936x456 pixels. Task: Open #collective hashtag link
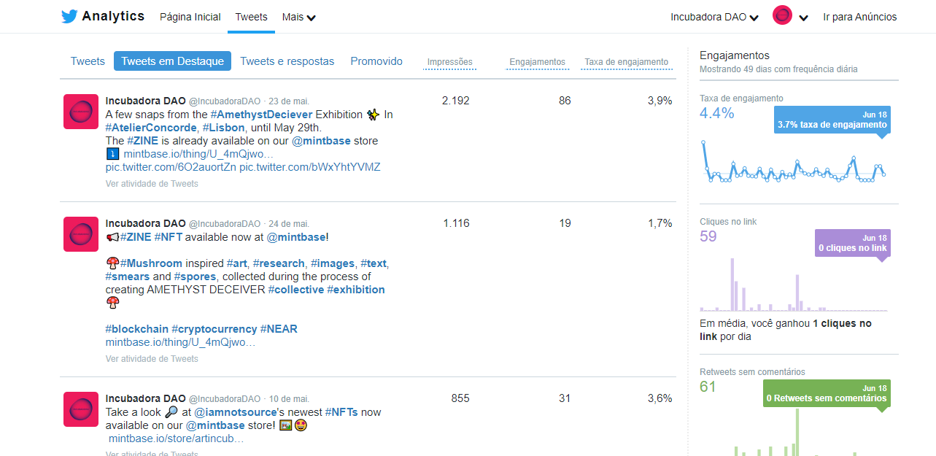coord(295,290)
